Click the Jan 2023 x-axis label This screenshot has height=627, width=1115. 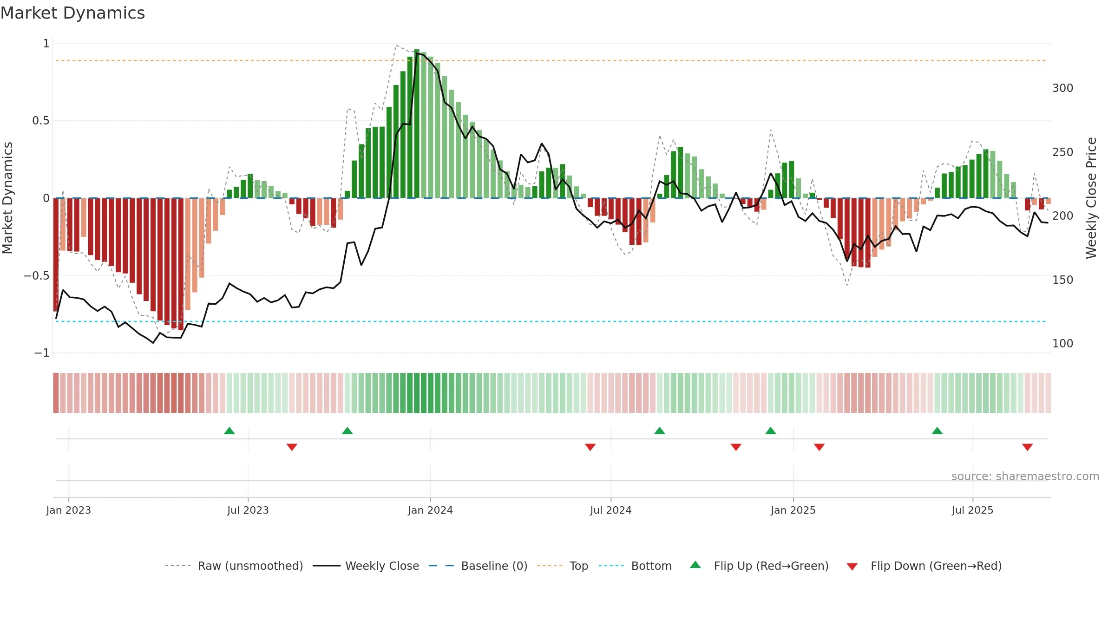pos(68,510)
